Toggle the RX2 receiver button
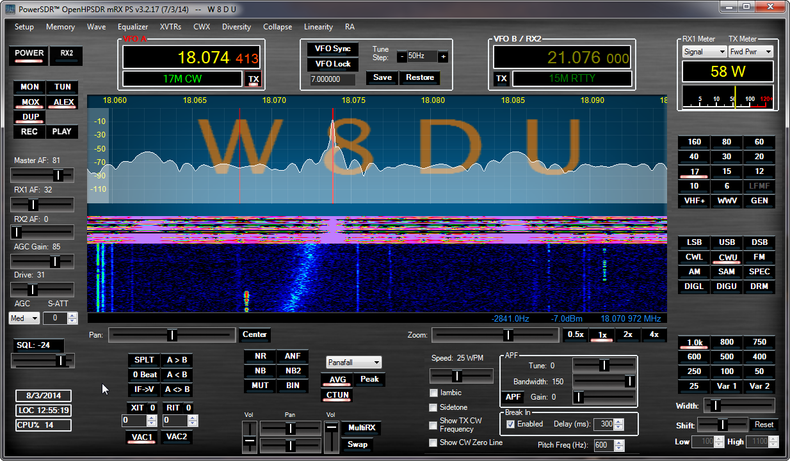 (67, 55)
